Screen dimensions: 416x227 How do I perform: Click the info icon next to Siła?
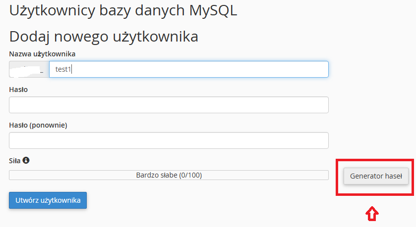(26, 161)
